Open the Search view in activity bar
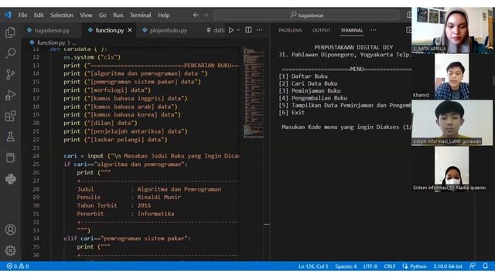Image resolution: width=495 pixels, height=278 pixels. click(10, 53)
